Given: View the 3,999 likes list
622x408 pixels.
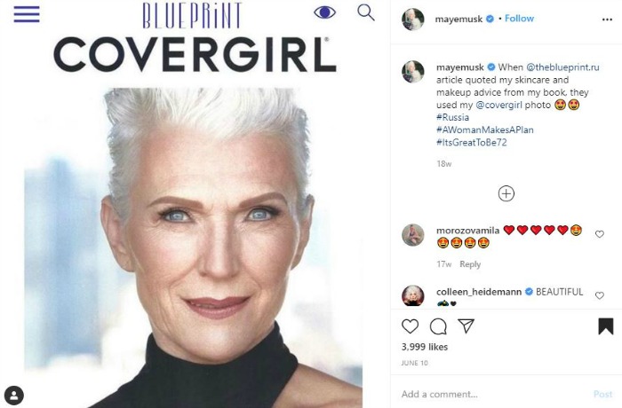Looking at the screenshot, I should [x=425, y=347].
